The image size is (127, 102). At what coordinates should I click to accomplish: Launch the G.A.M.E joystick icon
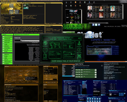79,43
